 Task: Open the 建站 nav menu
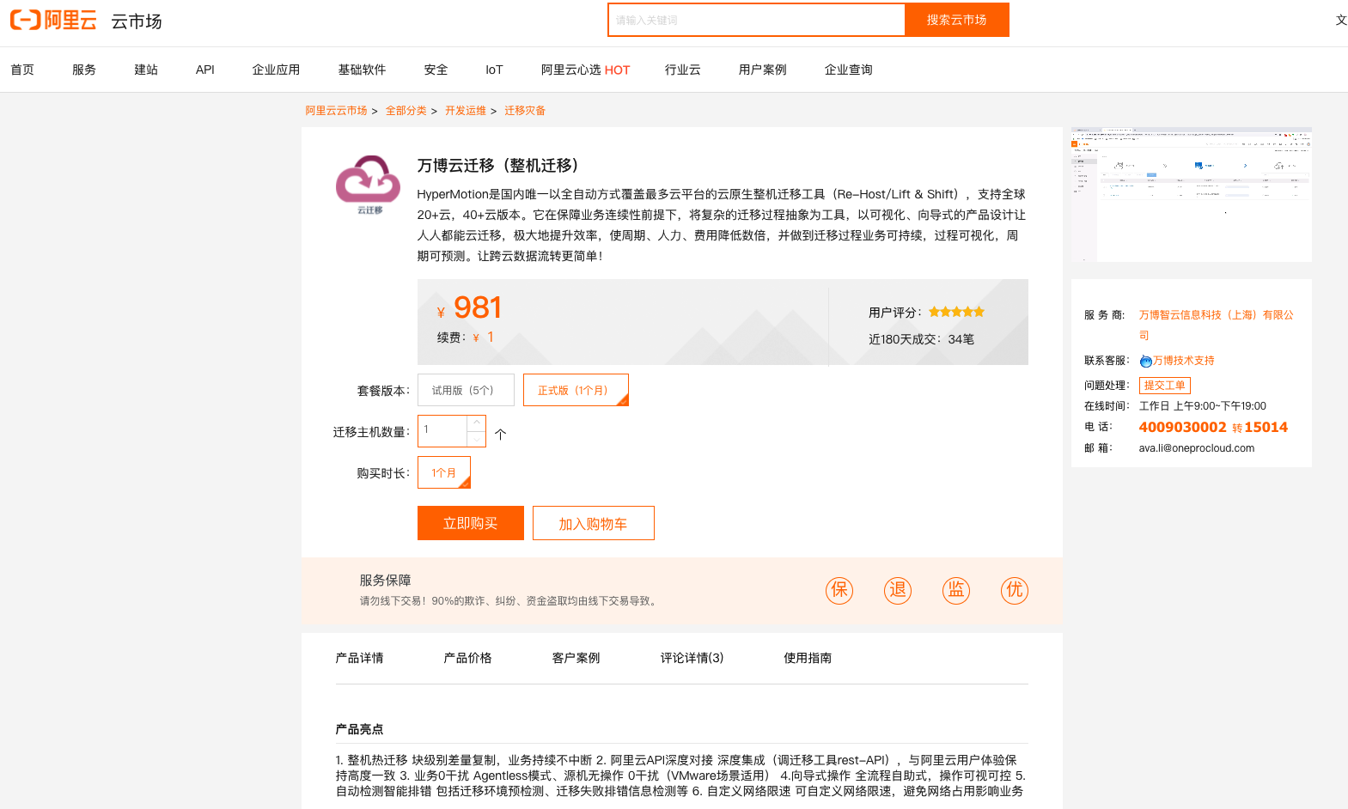point(146,70)
